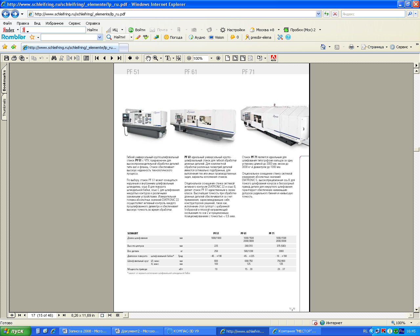Go to next page in PDF toolbar

coord(112,58)
